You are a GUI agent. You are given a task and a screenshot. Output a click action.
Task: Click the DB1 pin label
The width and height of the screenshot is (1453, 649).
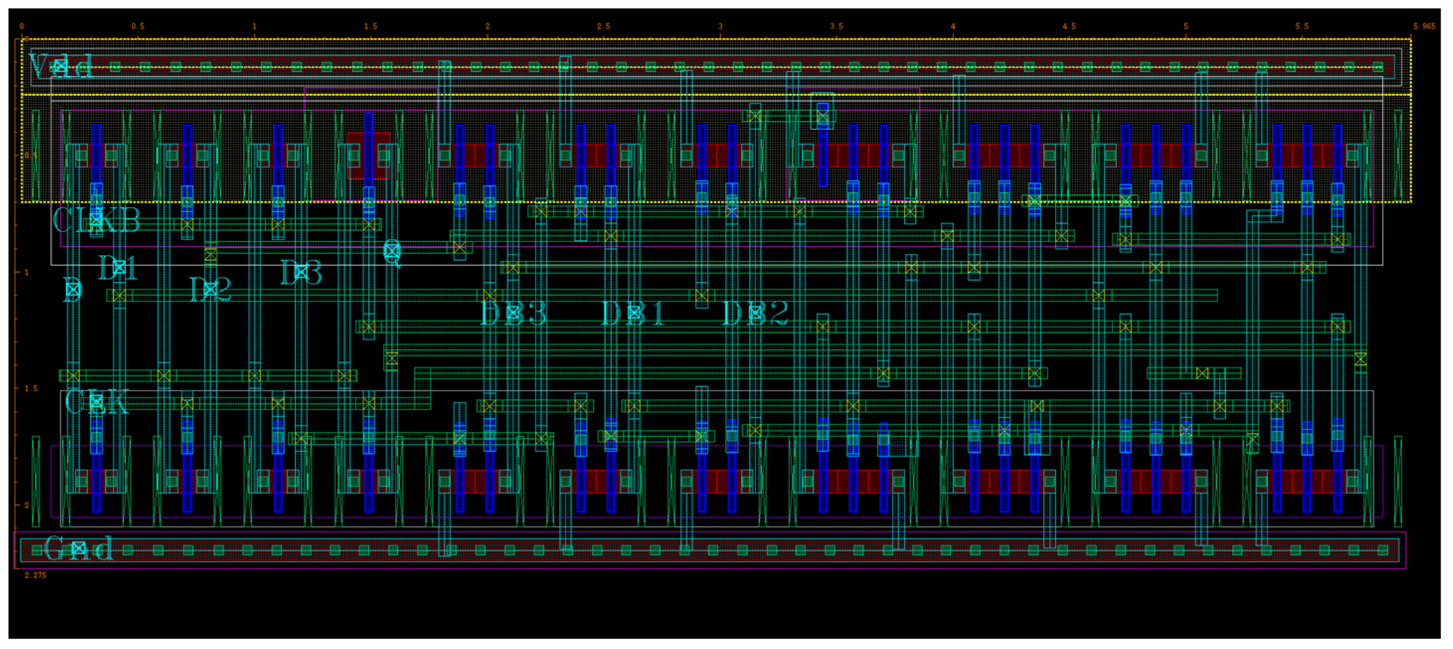pyautogui.click(x=634, y=313)
